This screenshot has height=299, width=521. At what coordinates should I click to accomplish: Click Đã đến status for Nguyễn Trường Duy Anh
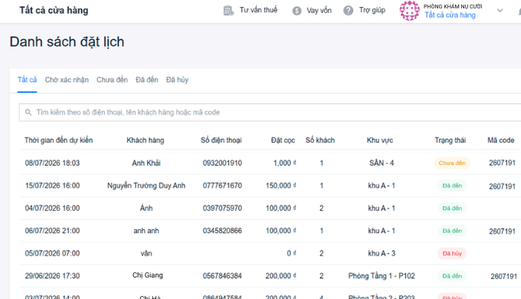[x=452, y=186]
